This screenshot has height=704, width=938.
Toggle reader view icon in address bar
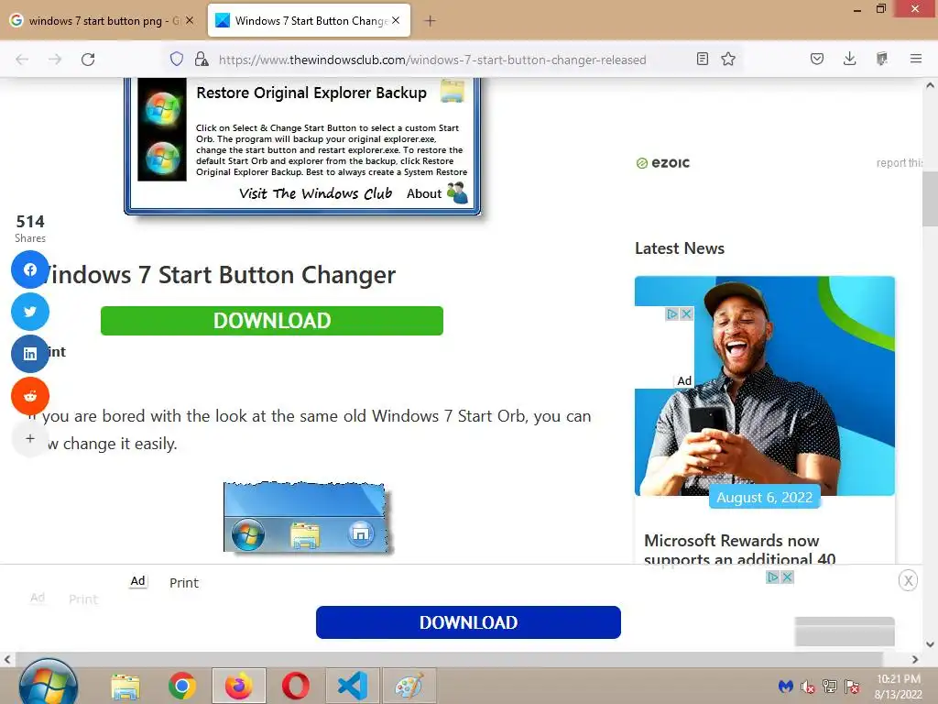[703, 59]
